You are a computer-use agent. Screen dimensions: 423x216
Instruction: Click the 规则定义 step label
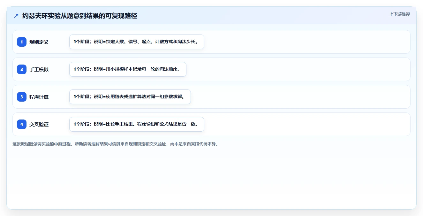[x=39, y=42]
